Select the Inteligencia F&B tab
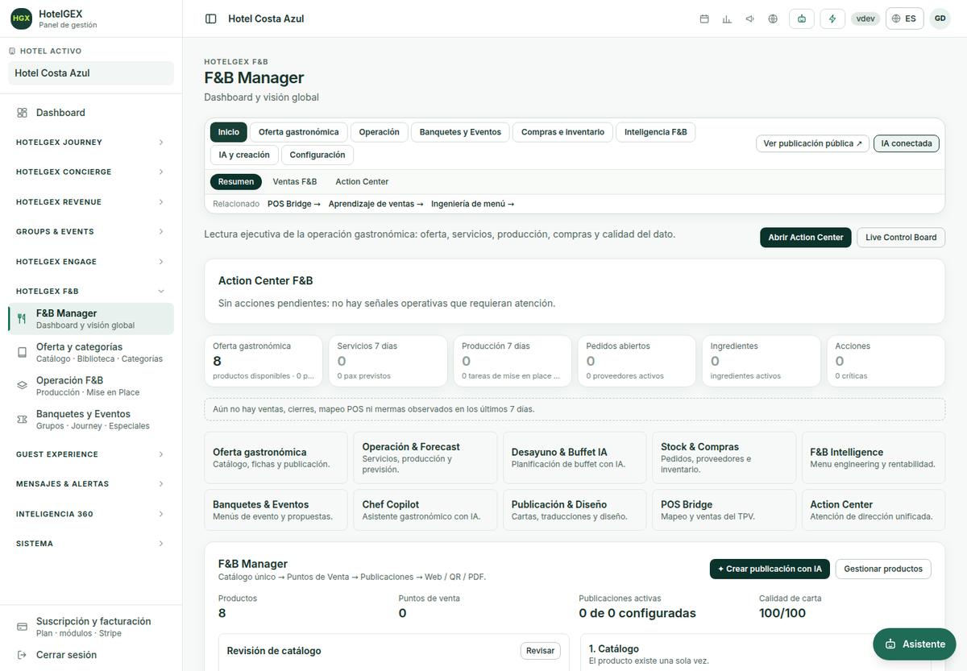Viewport: 967px width, 671px height. (x=656, y=132)
